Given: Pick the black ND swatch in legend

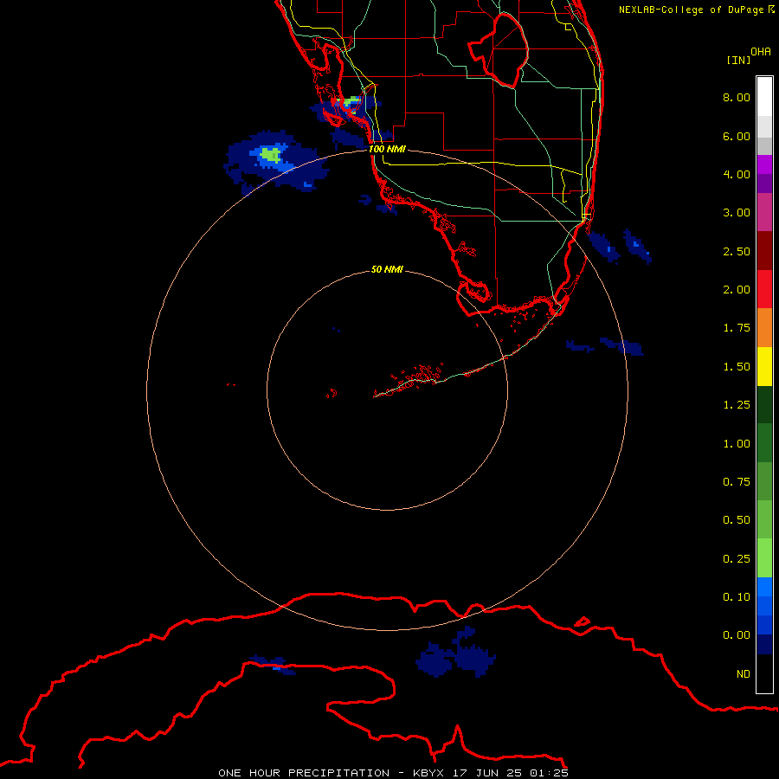Looking at the screenshot, I should pos(764,673).
